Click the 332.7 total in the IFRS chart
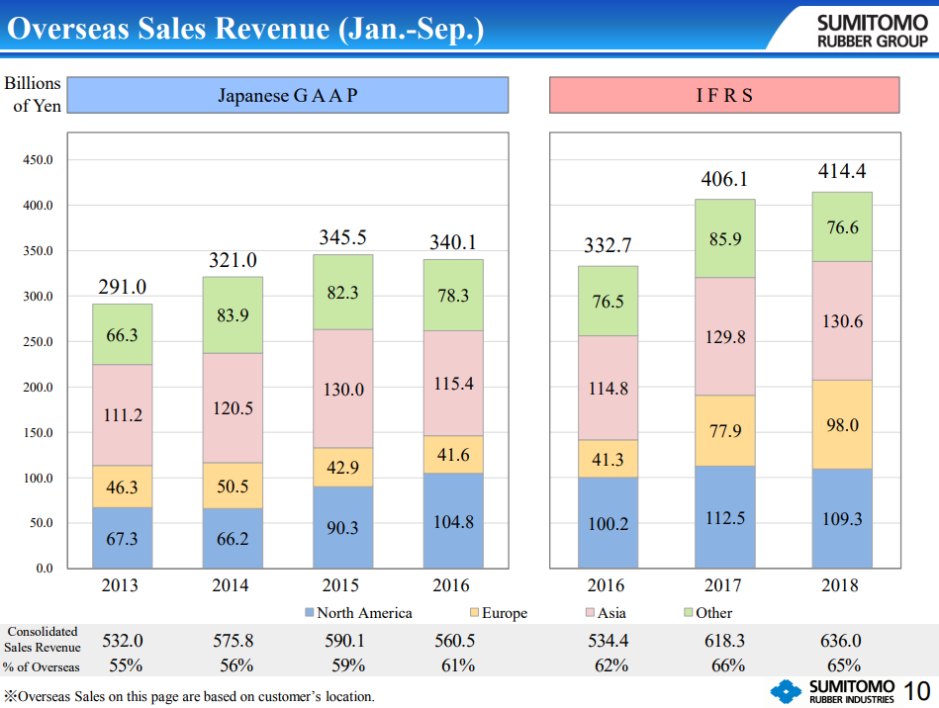This screenshot has width=939, height=708. pos(608,245)
